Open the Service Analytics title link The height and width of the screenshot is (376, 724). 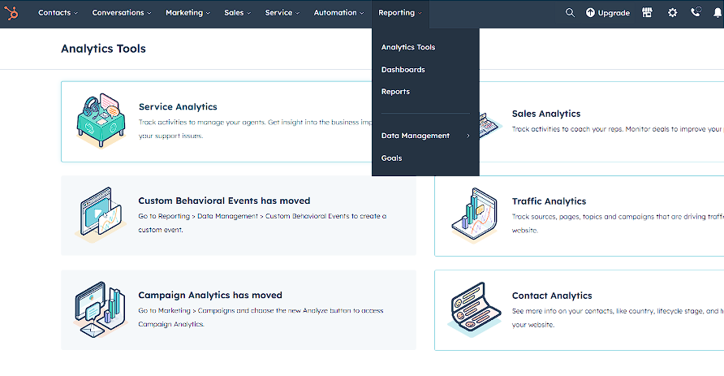click(178, 106)
